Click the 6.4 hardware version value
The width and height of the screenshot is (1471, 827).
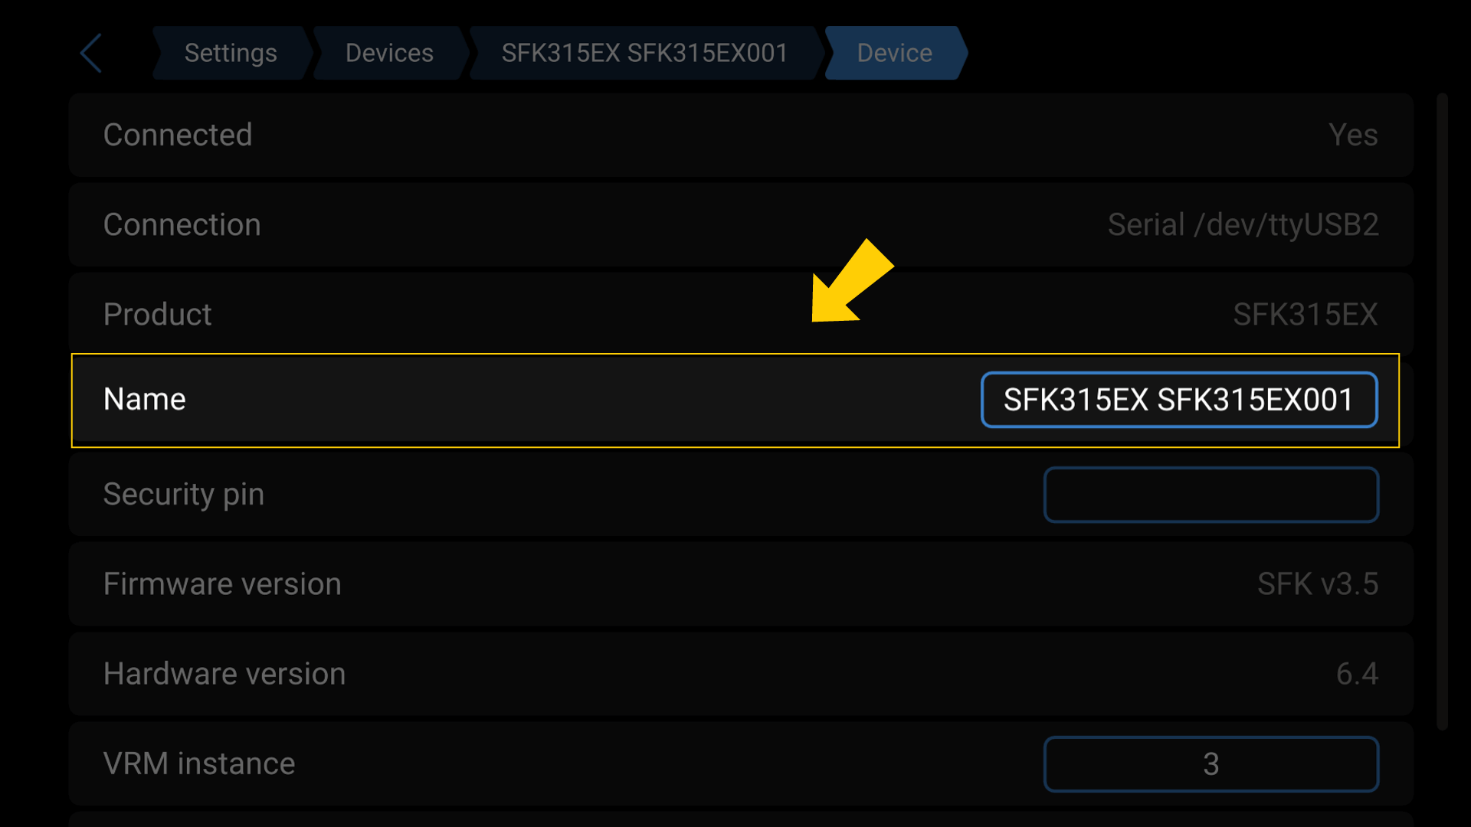pos(1357,673)
